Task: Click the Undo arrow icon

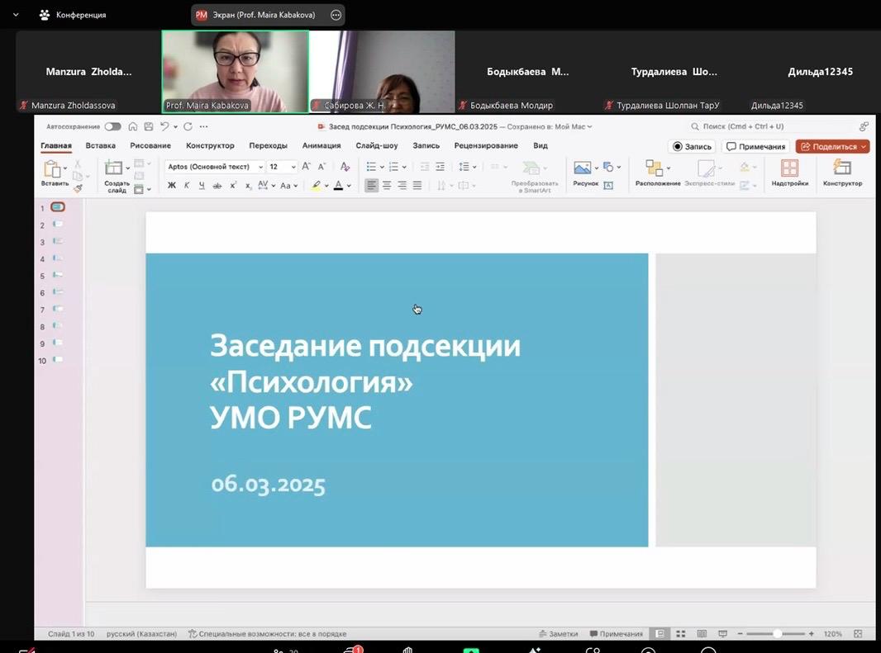Action: click(164, 126)
